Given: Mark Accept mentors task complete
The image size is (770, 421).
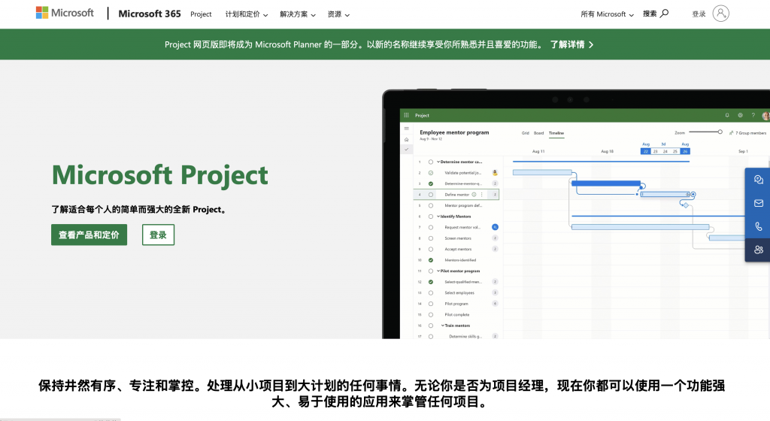Looking at the screenshot, I should tap(431, 250).
